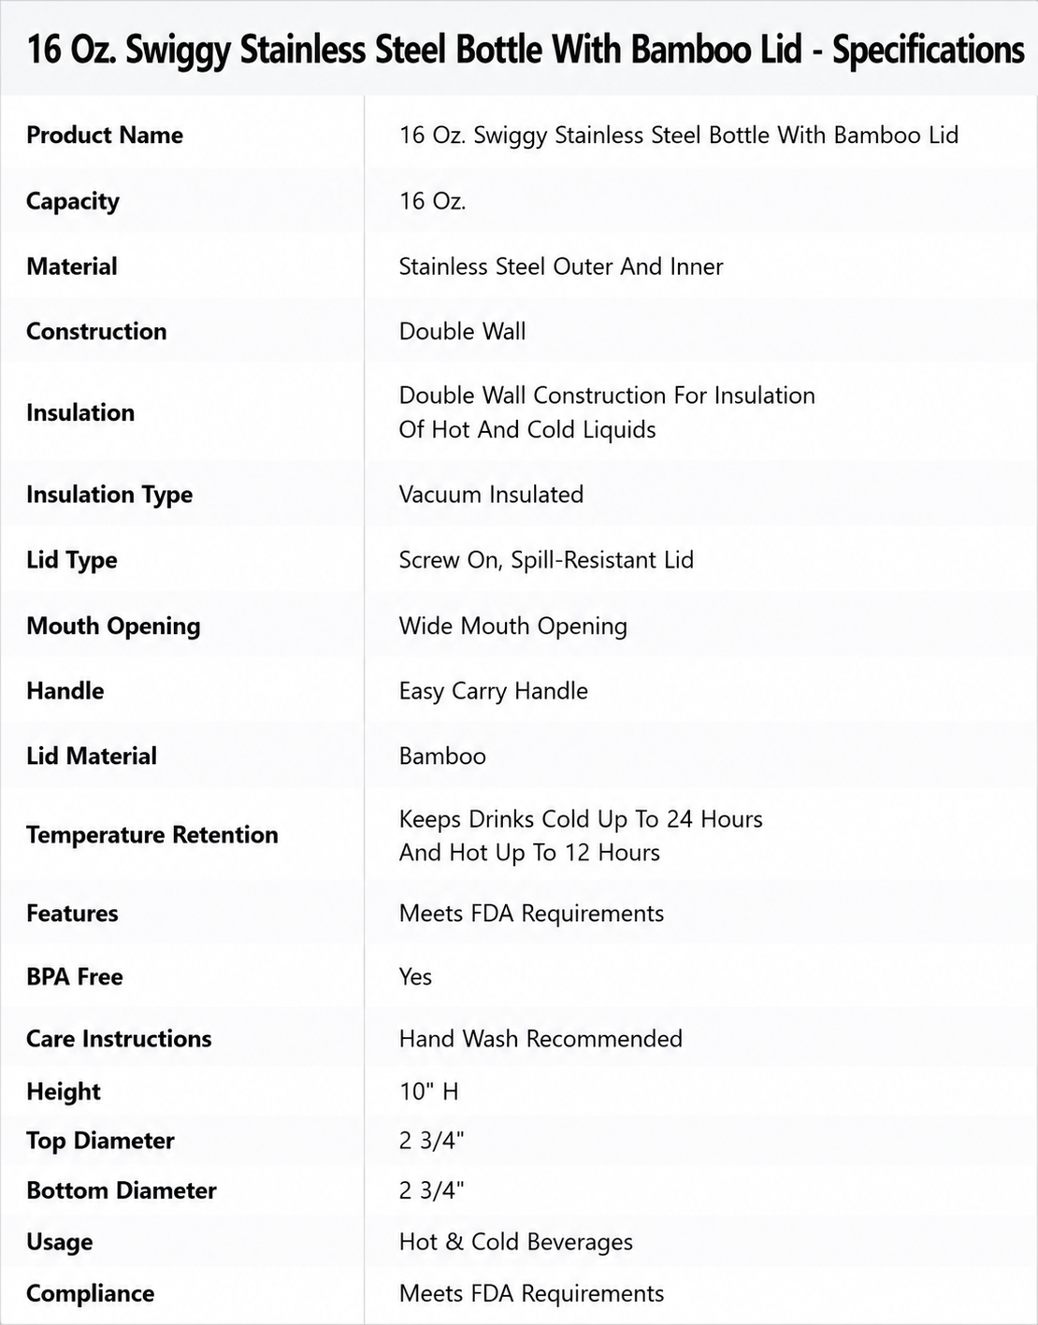
Task: Select the Insulation Type label
Action: tap(109, 495)
